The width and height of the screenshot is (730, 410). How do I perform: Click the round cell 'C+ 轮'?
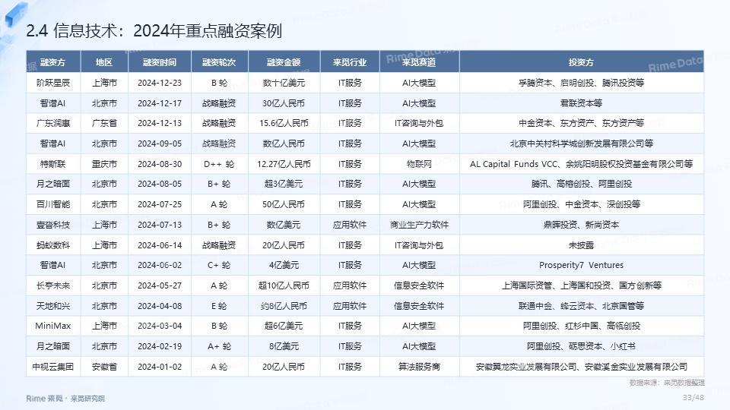point(219,266)
